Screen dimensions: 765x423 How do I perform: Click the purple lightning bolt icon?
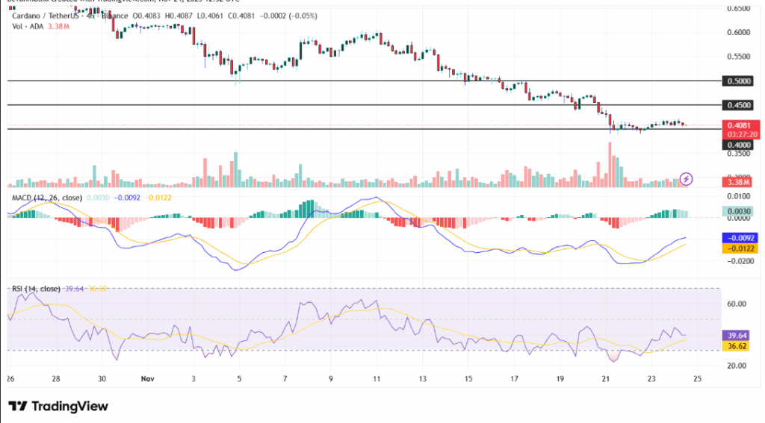pos(687,179)
